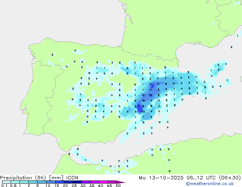The width and height of the screenshot is (242, 187).
Task: Click the '40' legend scale label
Action: click(100, 185)
